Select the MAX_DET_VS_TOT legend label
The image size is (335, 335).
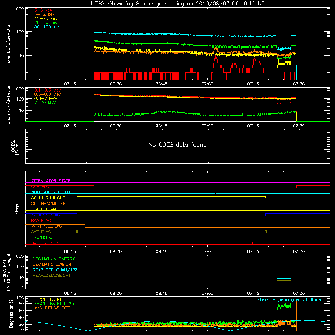[52, 308]
